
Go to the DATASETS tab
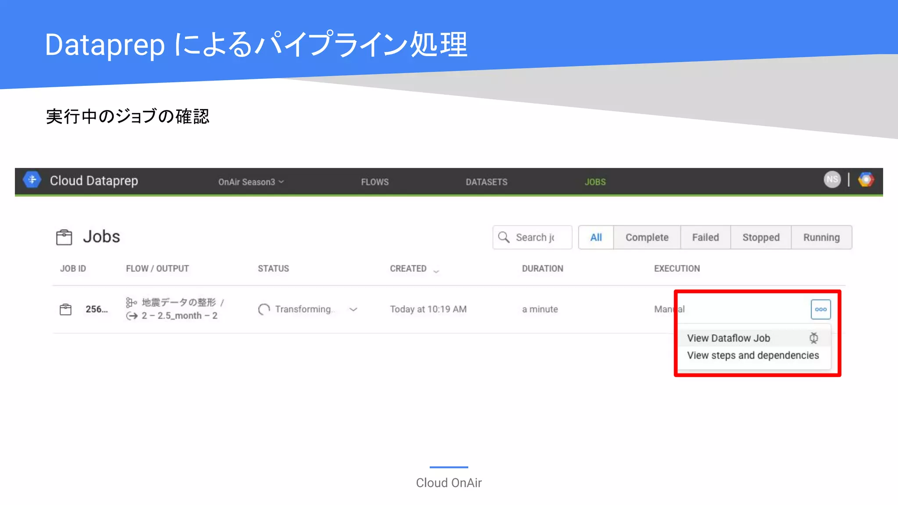486,182
